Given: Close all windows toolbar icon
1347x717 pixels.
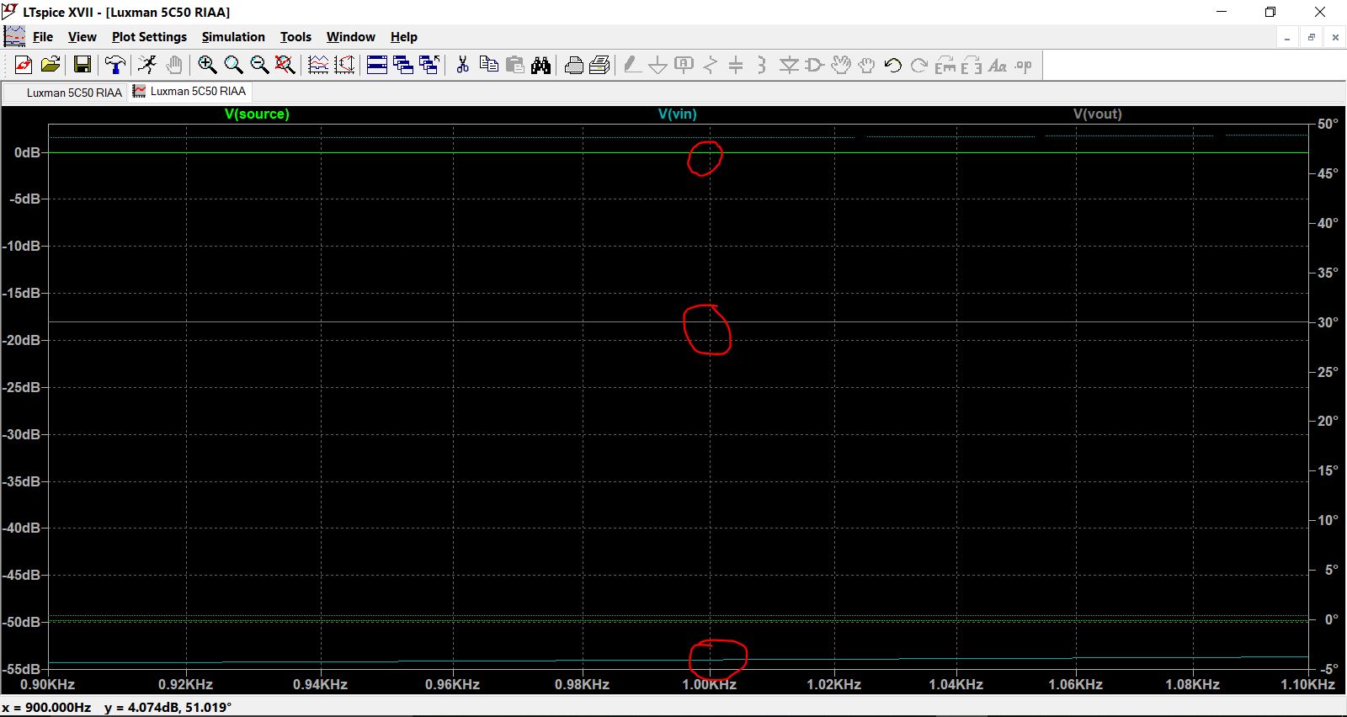Looking at the screenshot, I should tap(429, 65).
